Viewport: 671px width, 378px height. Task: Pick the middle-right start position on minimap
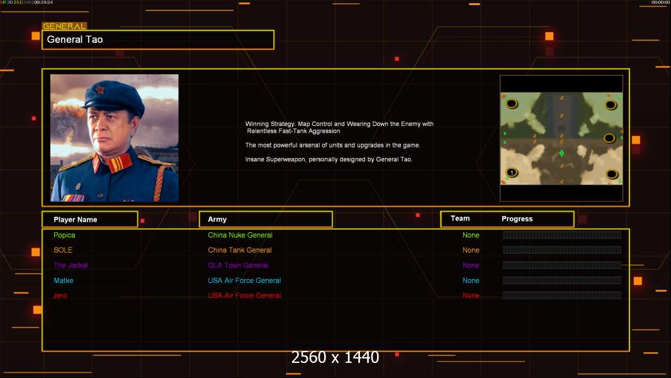click(609, 138)
